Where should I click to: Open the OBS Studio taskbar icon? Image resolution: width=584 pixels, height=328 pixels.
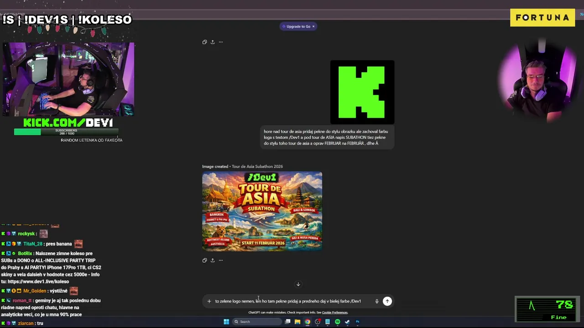[x=318, y=322]
